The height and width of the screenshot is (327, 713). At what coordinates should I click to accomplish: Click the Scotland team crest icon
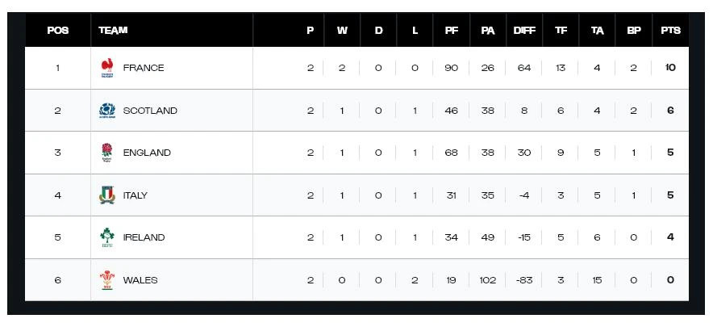point(106,111)
